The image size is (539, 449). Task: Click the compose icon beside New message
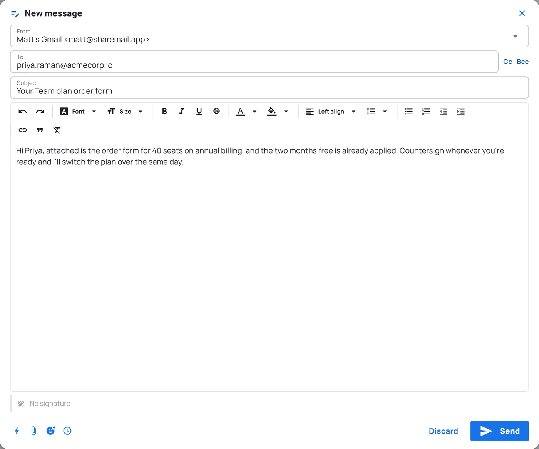pyautogui.click(x=15, y=14)
